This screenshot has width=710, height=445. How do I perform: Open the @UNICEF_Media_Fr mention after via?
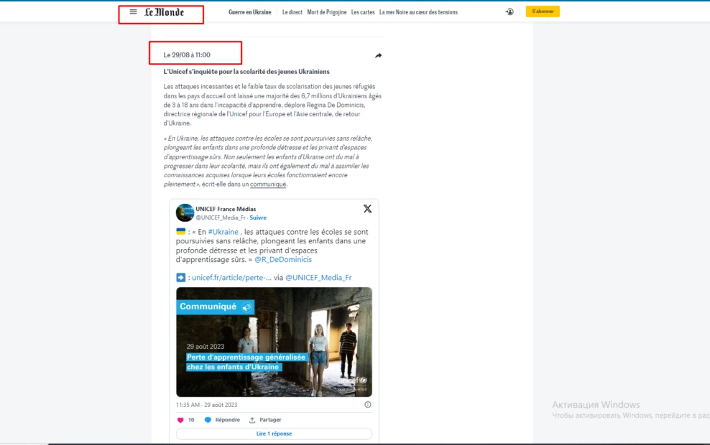[318, 277]
